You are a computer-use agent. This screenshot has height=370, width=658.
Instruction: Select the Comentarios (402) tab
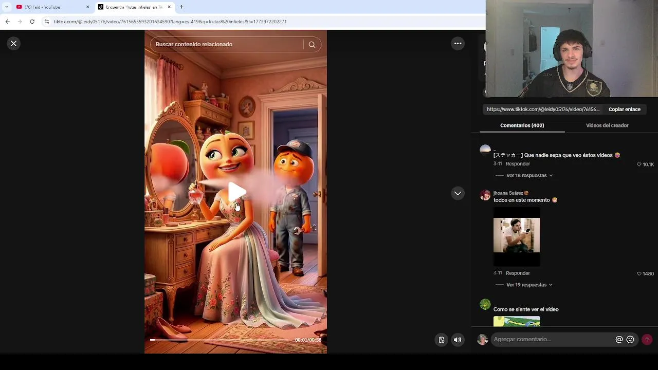point(522,125)
